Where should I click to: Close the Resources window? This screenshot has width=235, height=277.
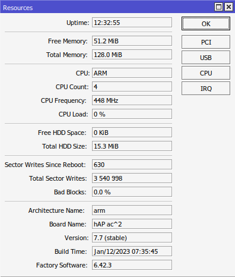point(228,7)
